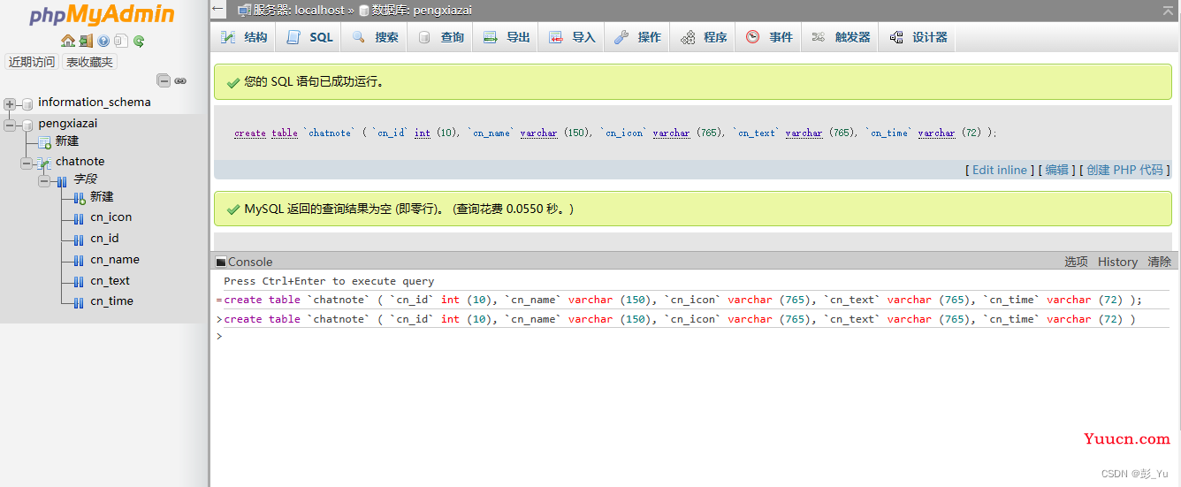The height and width of the screenshot is (487, 1181).
Task: Open the 事件 events tab
Action: tap(768, 37)
